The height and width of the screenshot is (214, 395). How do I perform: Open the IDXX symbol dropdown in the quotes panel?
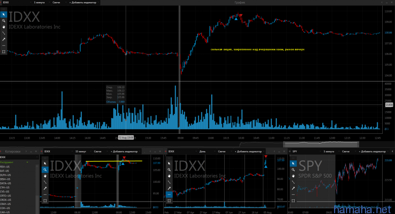click(19, 157)
